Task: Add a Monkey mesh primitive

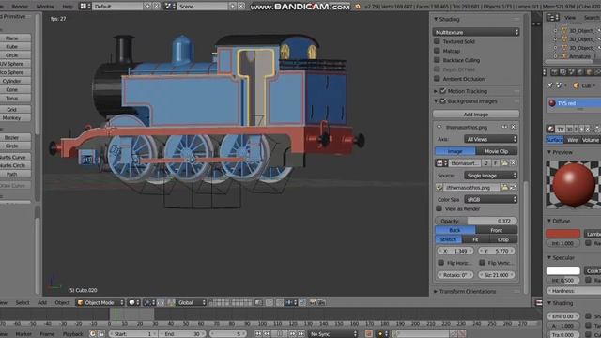Action: [12, 118]
